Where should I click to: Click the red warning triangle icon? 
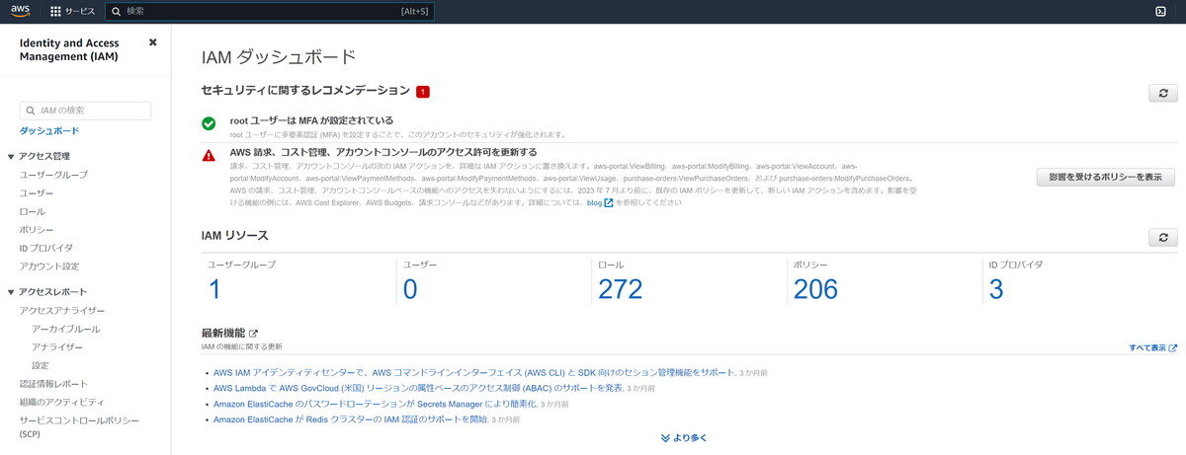[x=209, y=155]
